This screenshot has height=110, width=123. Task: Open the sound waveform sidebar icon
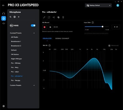pos(4,23)
